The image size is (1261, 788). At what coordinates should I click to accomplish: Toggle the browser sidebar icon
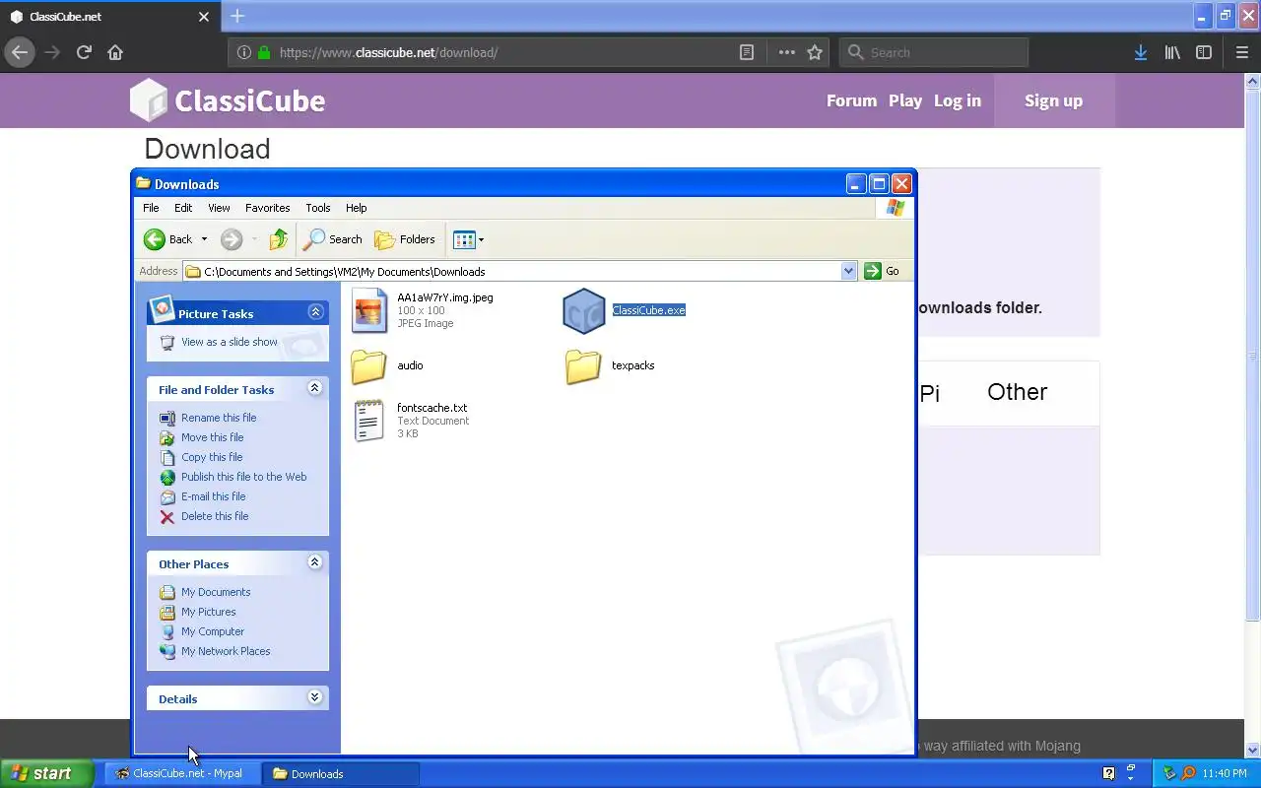pyautogui.click(x=1204, y=52)
